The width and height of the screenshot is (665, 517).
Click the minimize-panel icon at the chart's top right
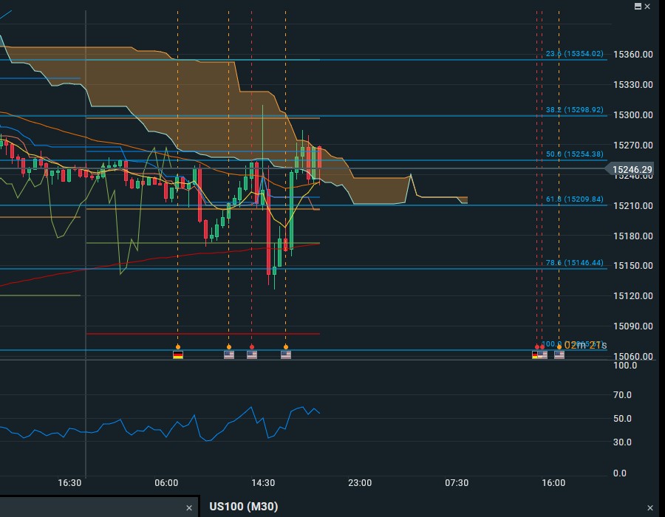(638, 7)
